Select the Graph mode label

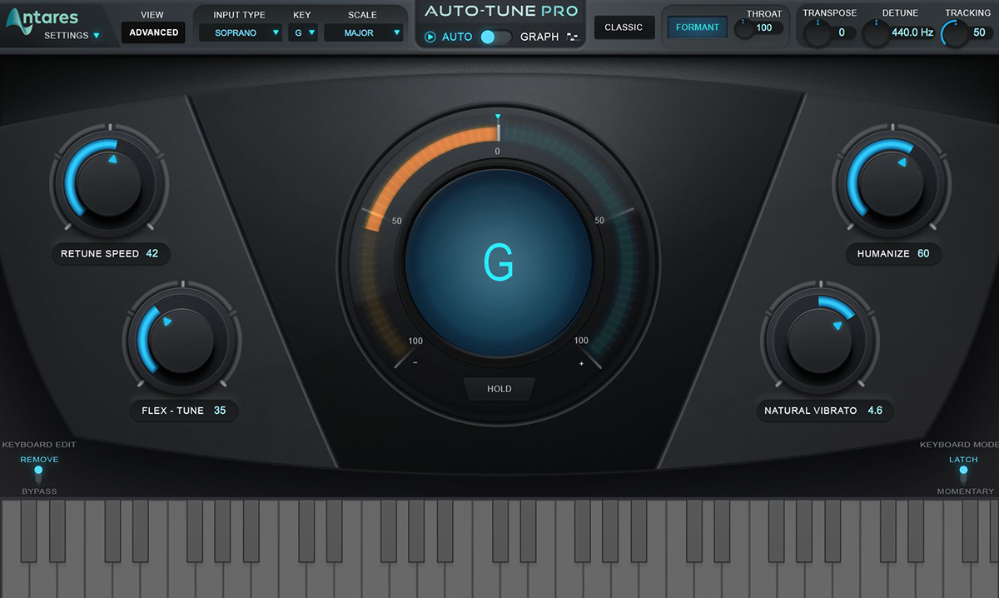539,37
